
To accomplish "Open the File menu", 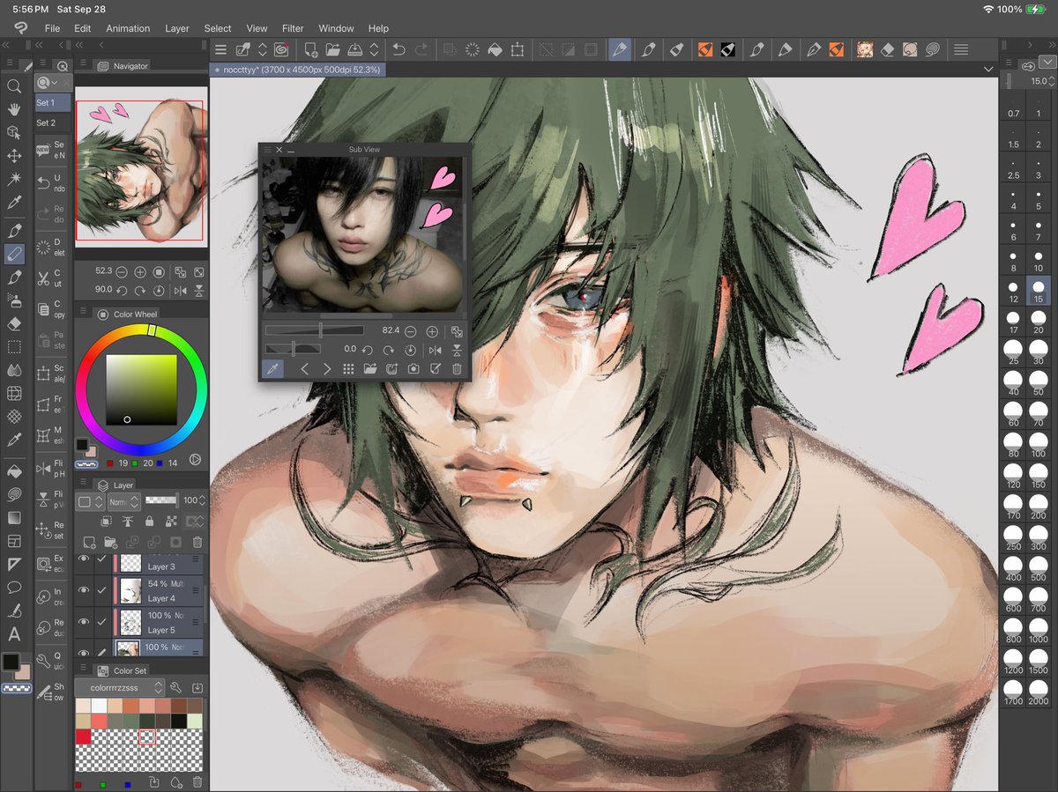I will (x=52, y=28).
